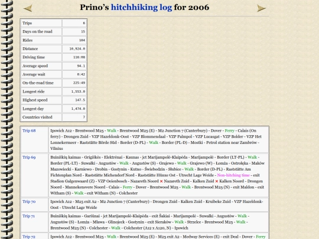Select the 'Rides' row label
The width and height of the screenshot is (319, 239).
point(27,40)
